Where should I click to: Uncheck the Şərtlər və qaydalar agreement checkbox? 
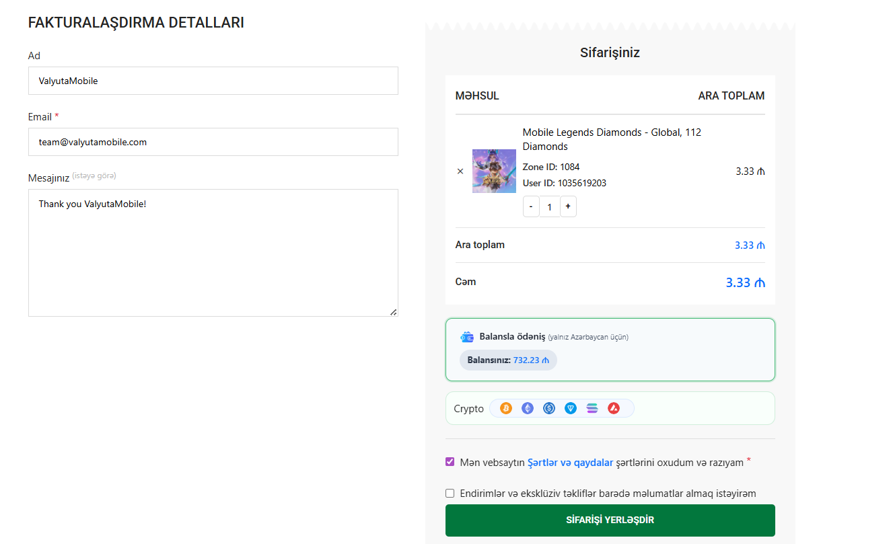[x=450, y=462]
